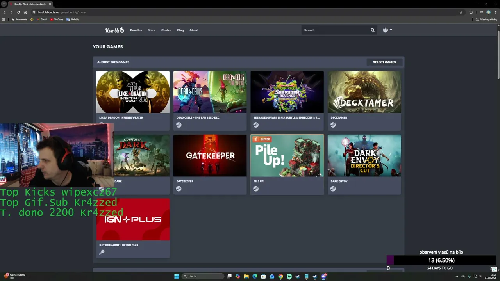Open the Windows Start menu
The height and width of the screenshot is (281, 500).
(177, 276)
